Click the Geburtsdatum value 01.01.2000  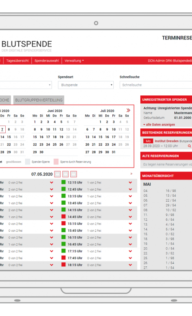[x=183, y=118]
